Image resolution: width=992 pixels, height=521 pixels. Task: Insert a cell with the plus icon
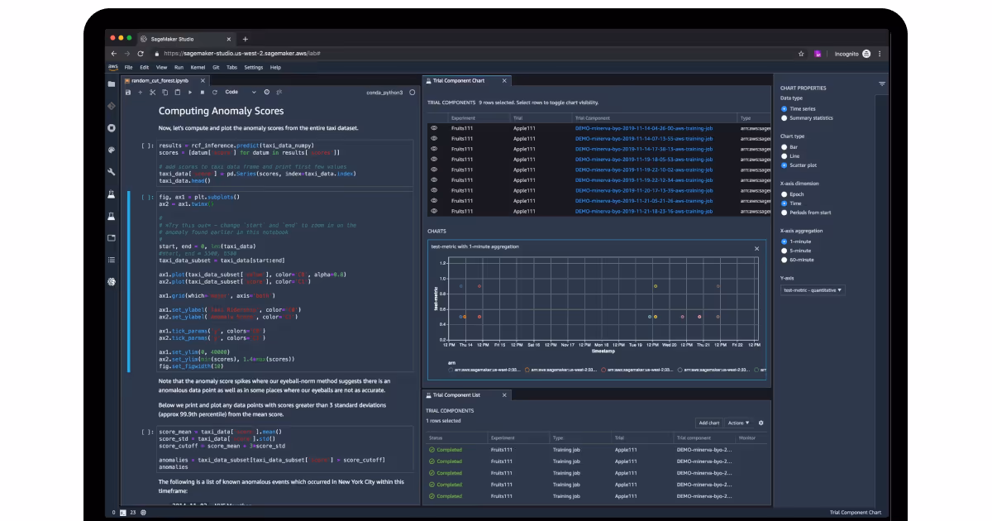point(140,93)
